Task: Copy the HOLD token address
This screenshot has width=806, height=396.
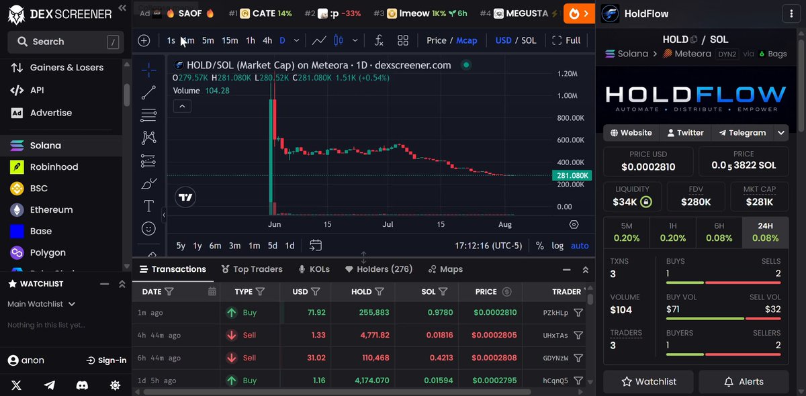Action: pyautogui.click(x=694, y=40)
